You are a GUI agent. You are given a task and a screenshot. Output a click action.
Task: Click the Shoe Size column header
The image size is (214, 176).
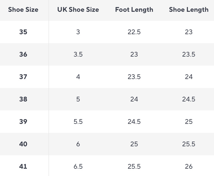23,10
